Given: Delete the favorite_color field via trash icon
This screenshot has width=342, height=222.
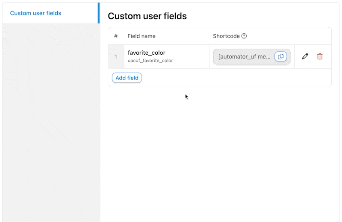Looking at the screenshot, I should pyautogui.click(x=320, y=56).
